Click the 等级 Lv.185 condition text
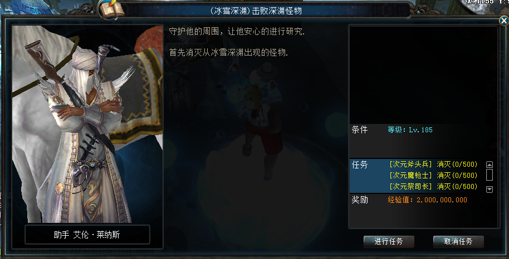509x259 pixels. tap(410, 130)
